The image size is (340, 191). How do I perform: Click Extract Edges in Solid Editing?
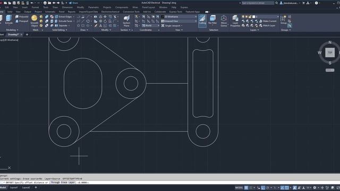63,16
